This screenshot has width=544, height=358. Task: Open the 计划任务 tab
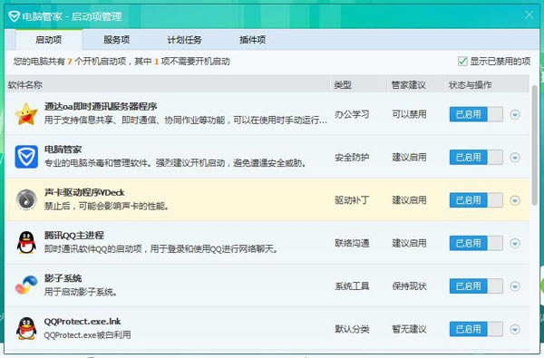(185, 40)
